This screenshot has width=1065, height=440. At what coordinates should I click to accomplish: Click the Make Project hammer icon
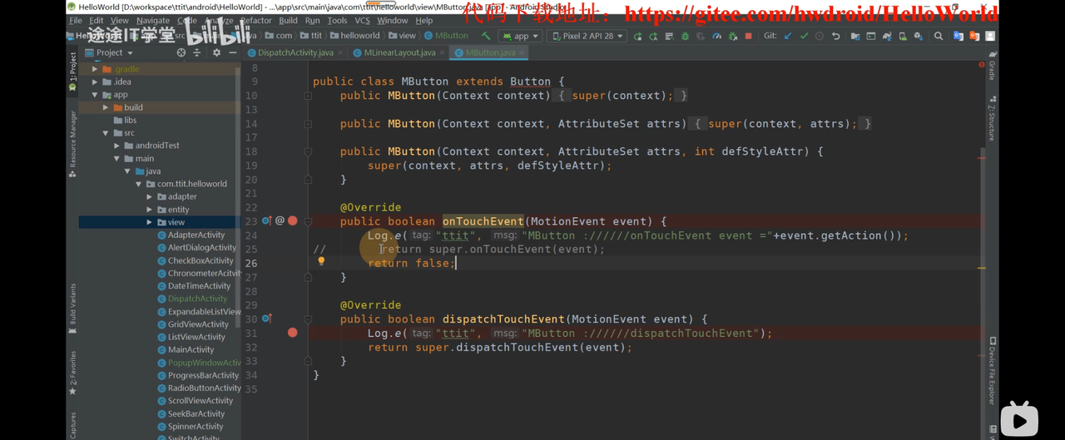pos(486,36)
